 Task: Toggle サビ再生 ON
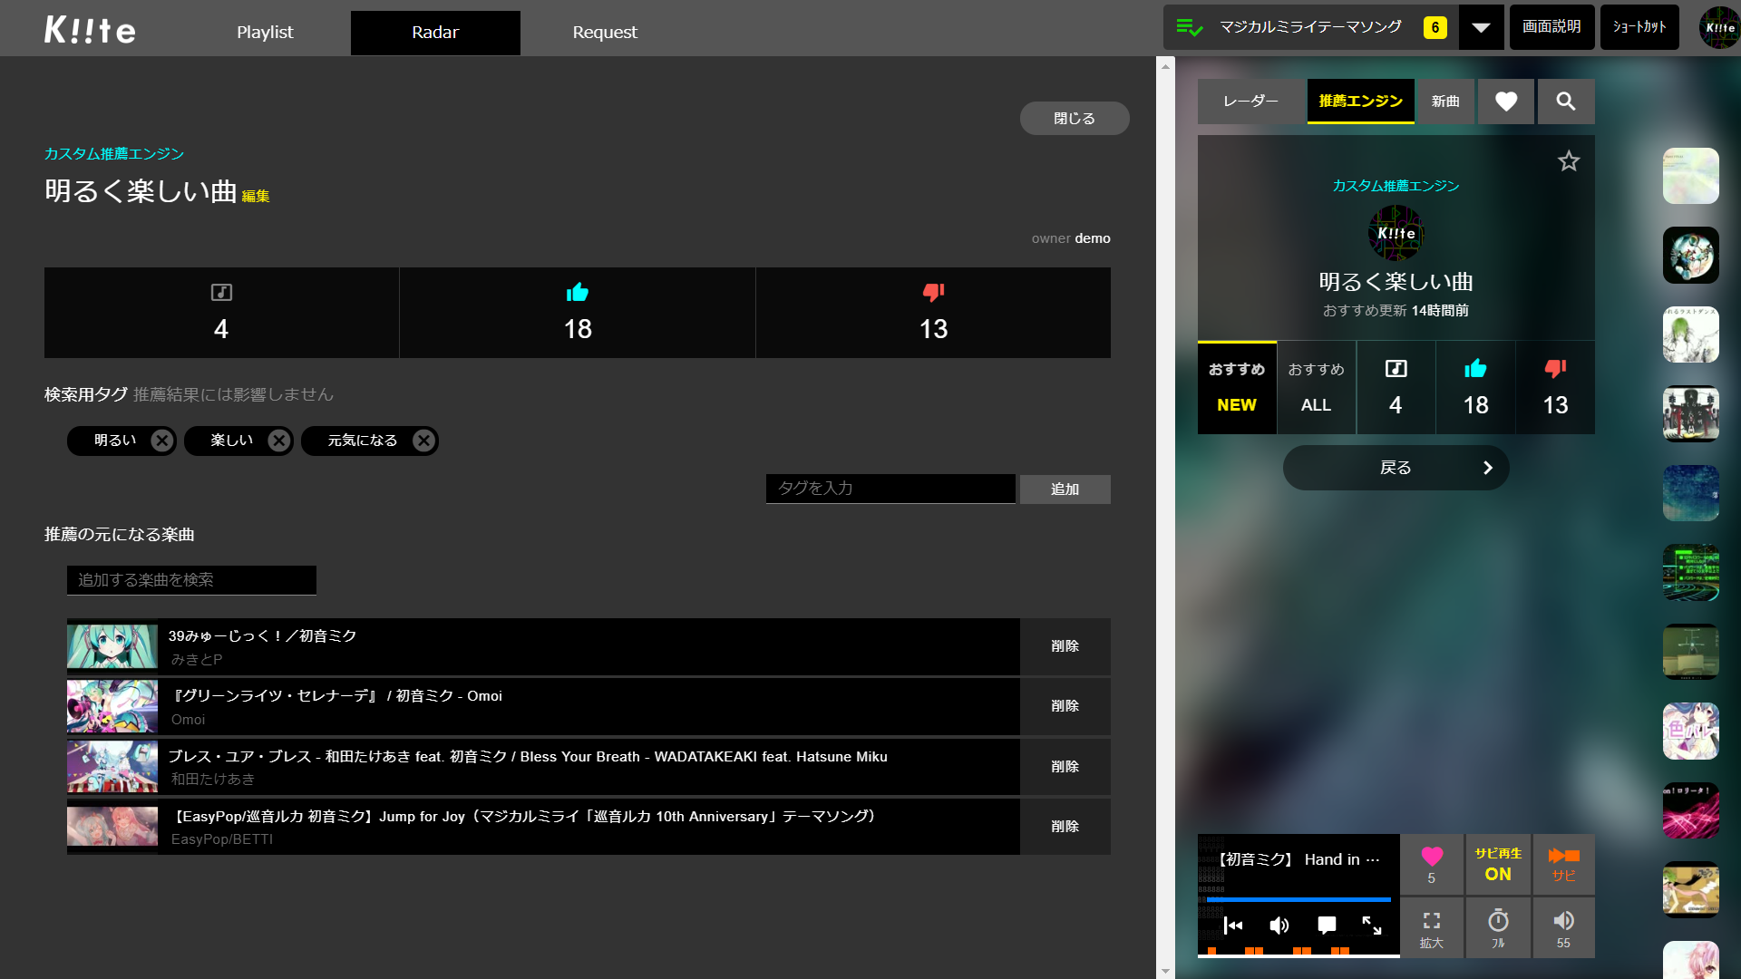point(1498,865)
